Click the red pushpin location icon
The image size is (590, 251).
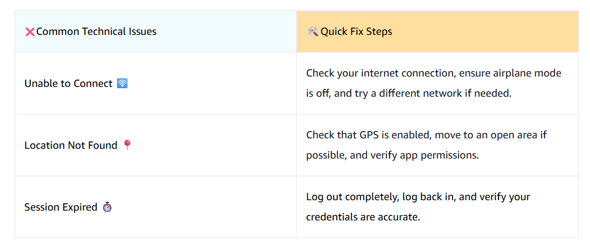coord(127,145)
